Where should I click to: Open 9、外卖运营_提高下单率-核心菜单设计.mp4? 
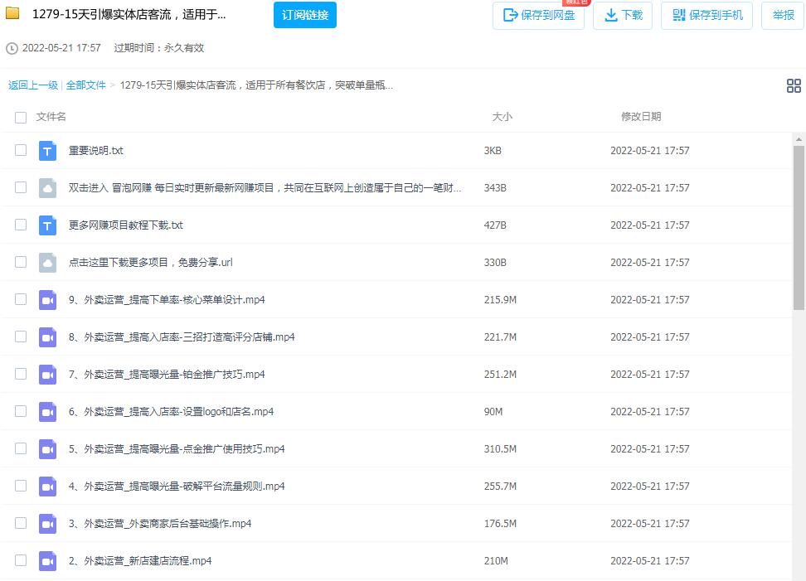(x=167, y=300)
